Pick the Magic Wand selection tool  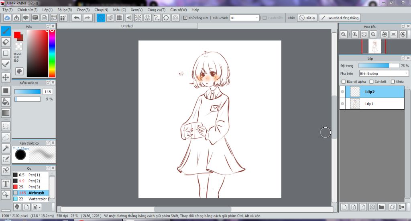point(6,148)
